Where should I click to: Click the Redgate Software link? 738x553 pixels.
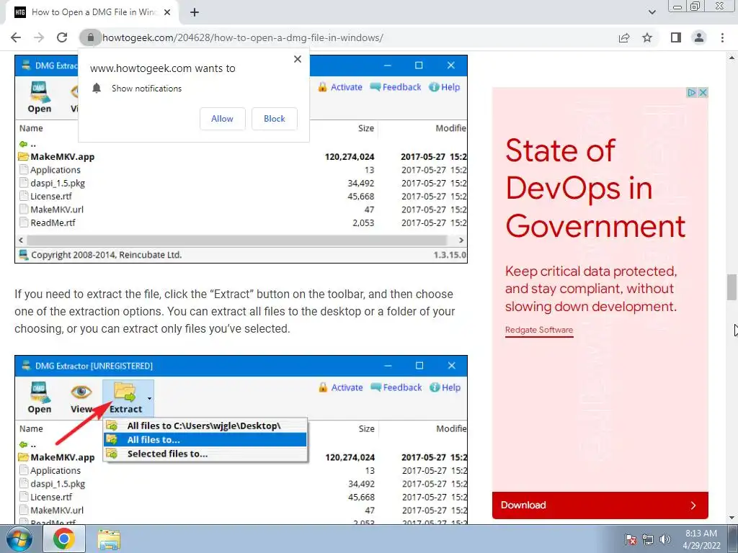tap(539, 330)
